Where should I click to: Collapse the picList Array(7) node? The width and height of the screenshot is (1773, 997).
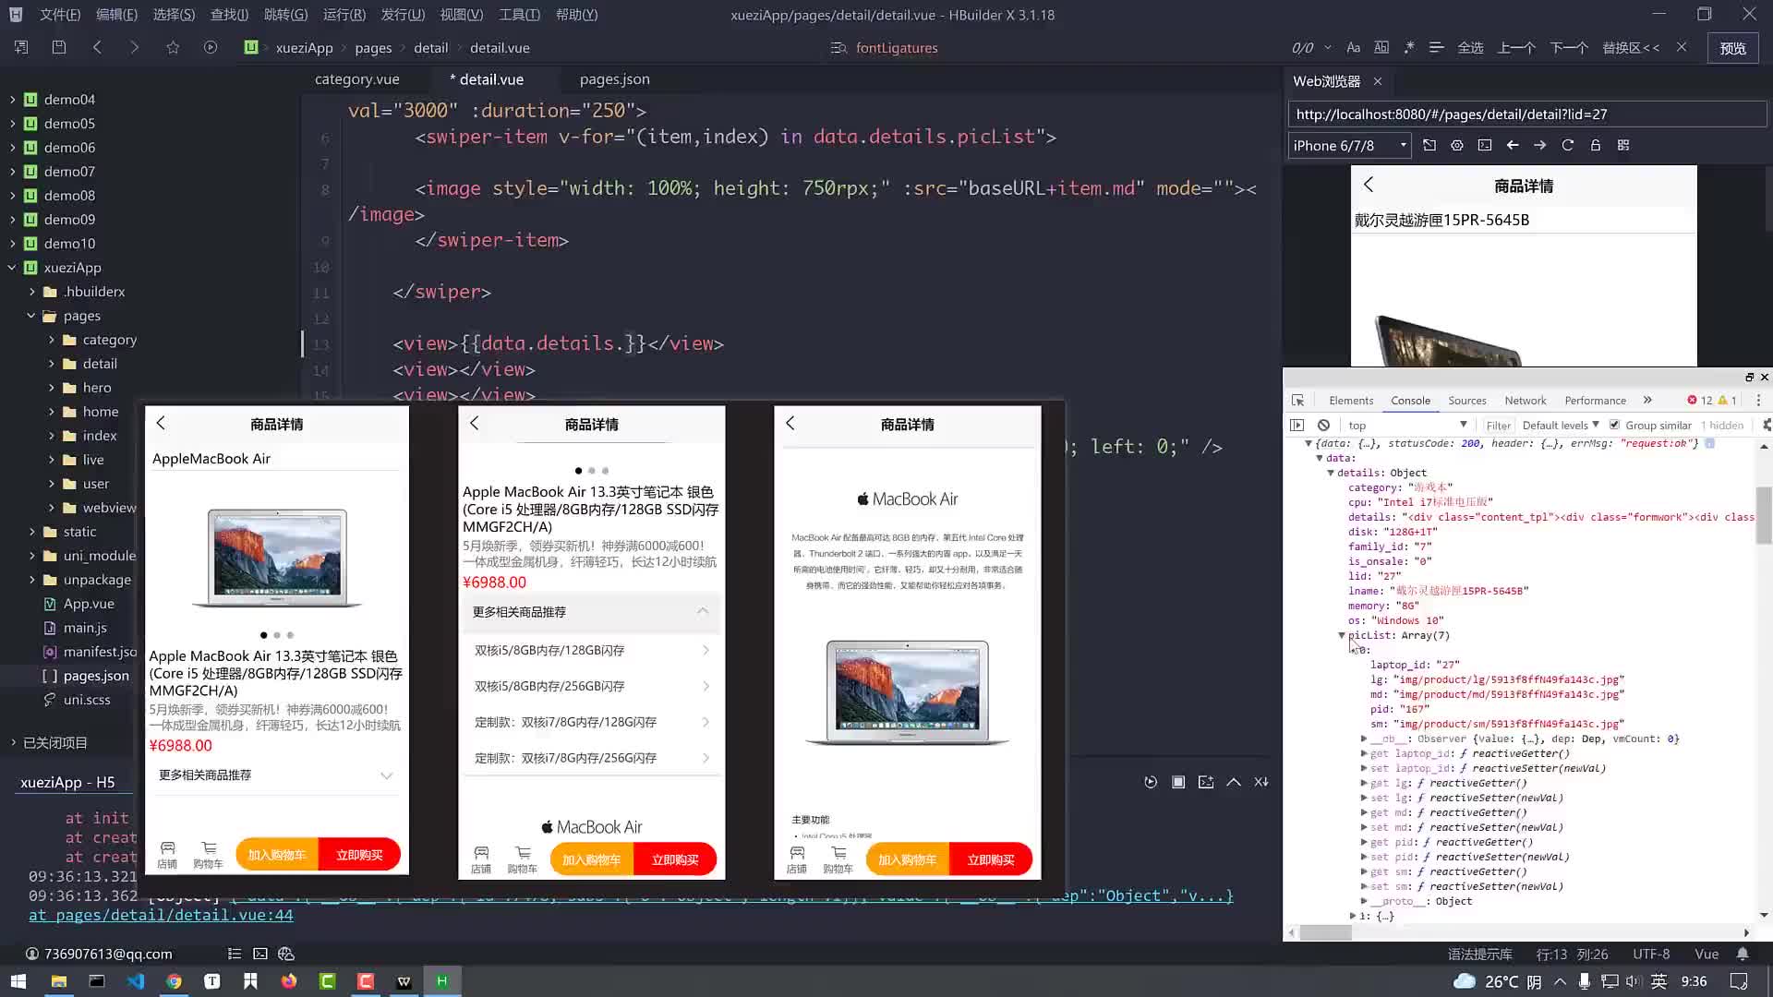tap(1342, 635)
